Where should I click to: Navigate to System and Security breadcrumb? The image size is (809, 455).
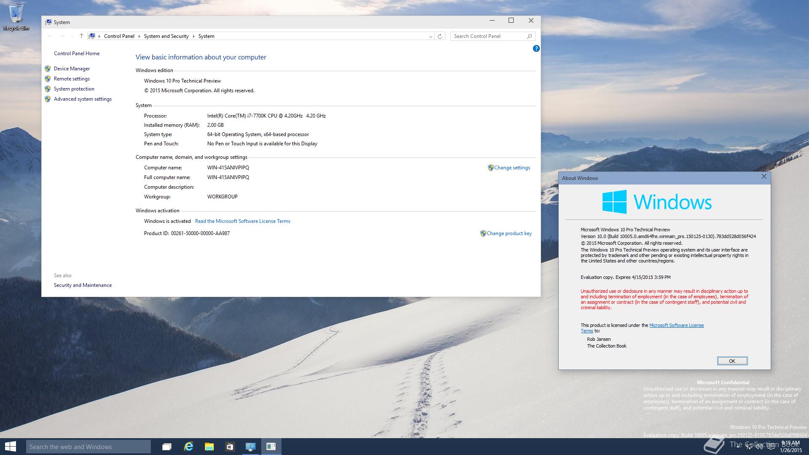166,36
